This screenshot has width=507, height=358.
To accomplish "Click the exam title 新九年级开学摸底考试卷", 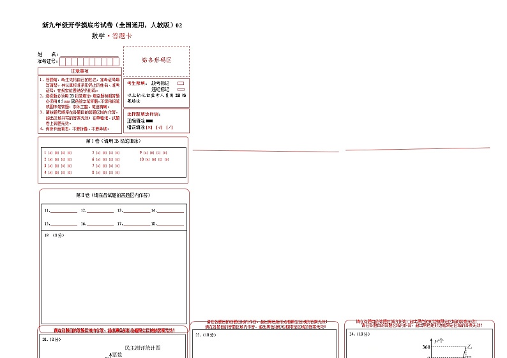I will tap(112, 25).
